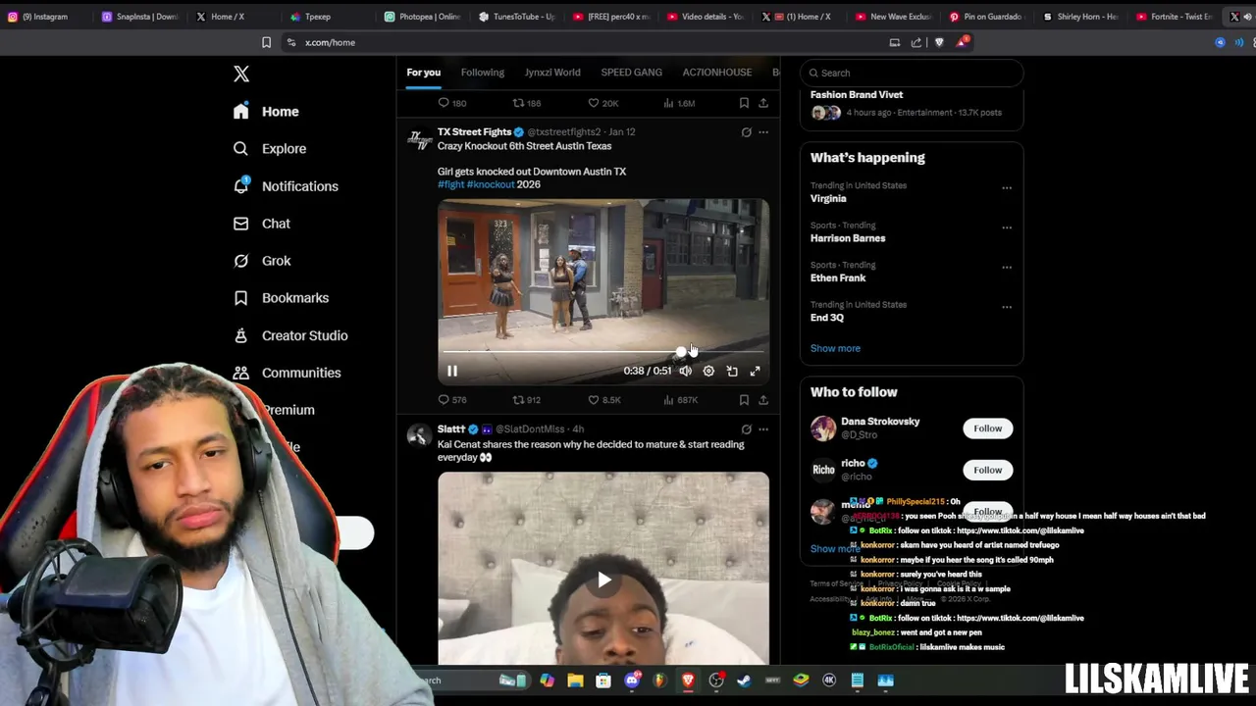
Task: Open TX Street Fights profile name
Action: tap(474, 131)
